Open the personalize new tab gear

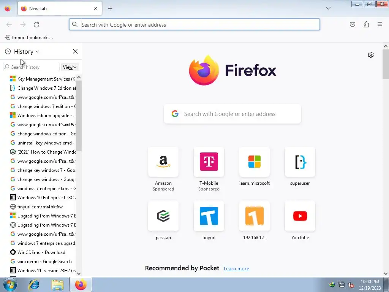coord(371,55)
